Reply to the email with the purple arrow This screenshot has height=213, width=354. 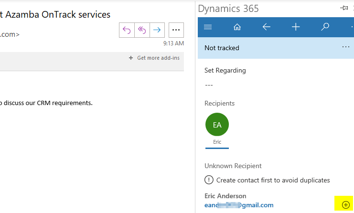(127, 30)
